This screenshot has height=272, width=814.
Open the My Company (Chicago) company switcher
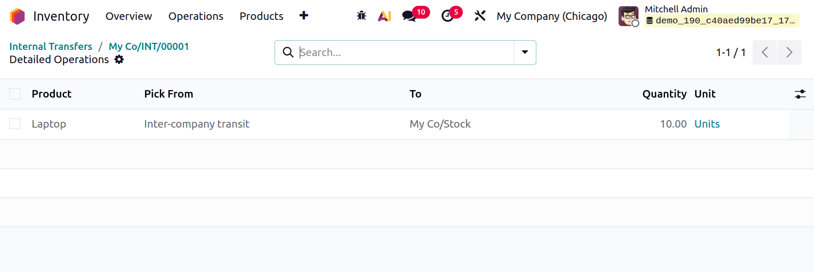[x=551, y=16]
